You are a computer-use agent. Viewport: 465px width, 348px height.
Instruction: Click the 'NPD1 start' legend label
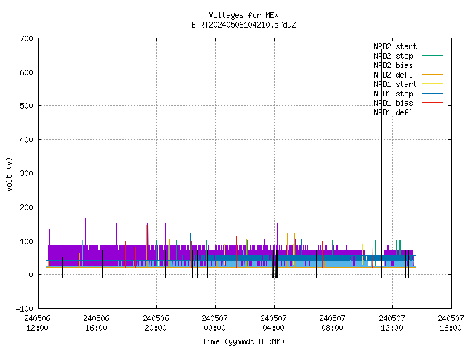[x=395, y=84]
